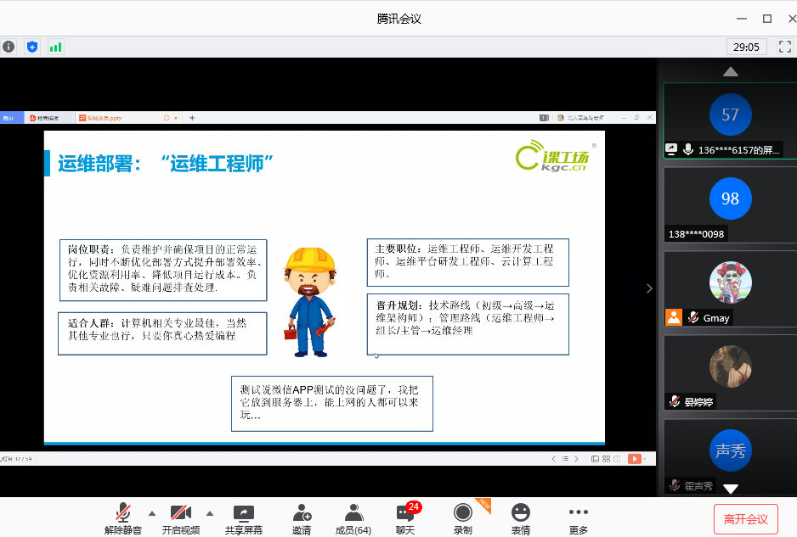Image resolution: width=797 pixels, height=537 pixels.
Task: Toggle microphone with 解除静音
Action: [123, 518]
